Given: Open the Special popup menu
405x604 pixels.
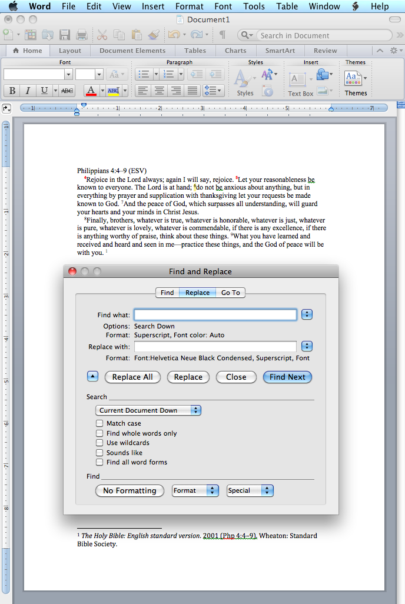Looking at the screenshot, I should click(250, 490).
